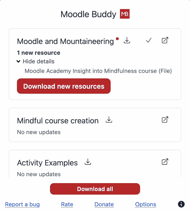Download the Mindful course creation course
Viewport: 190px width, 211px height.
109,120
